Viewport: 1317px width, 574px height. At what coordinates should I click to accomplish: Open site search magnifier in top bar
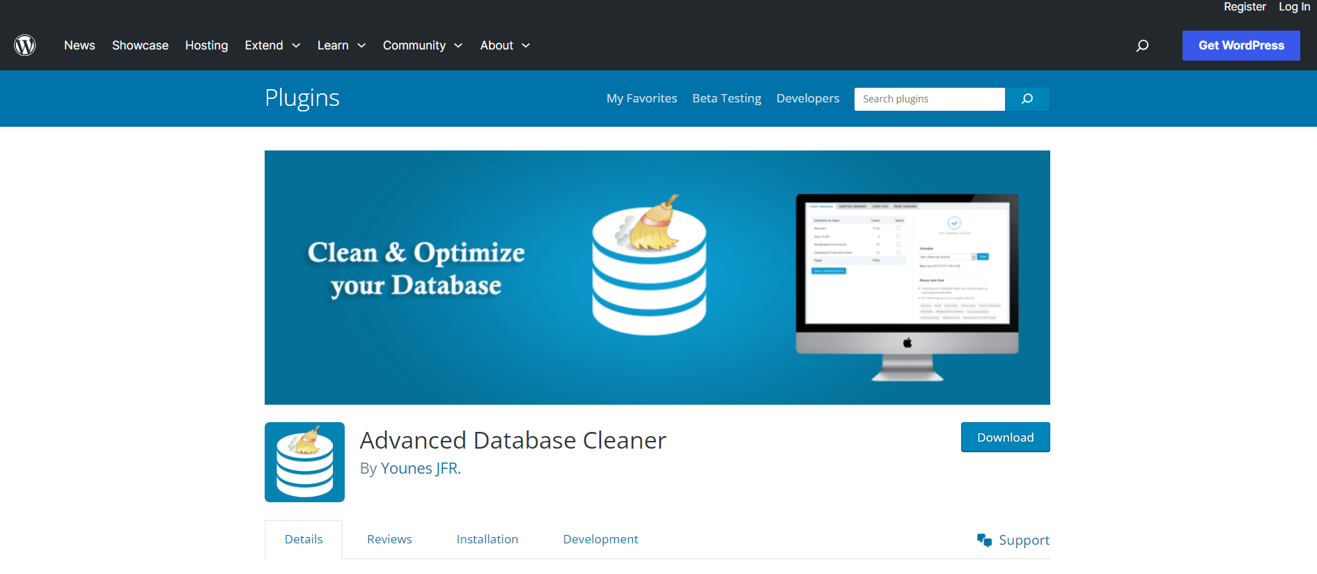1142,45
